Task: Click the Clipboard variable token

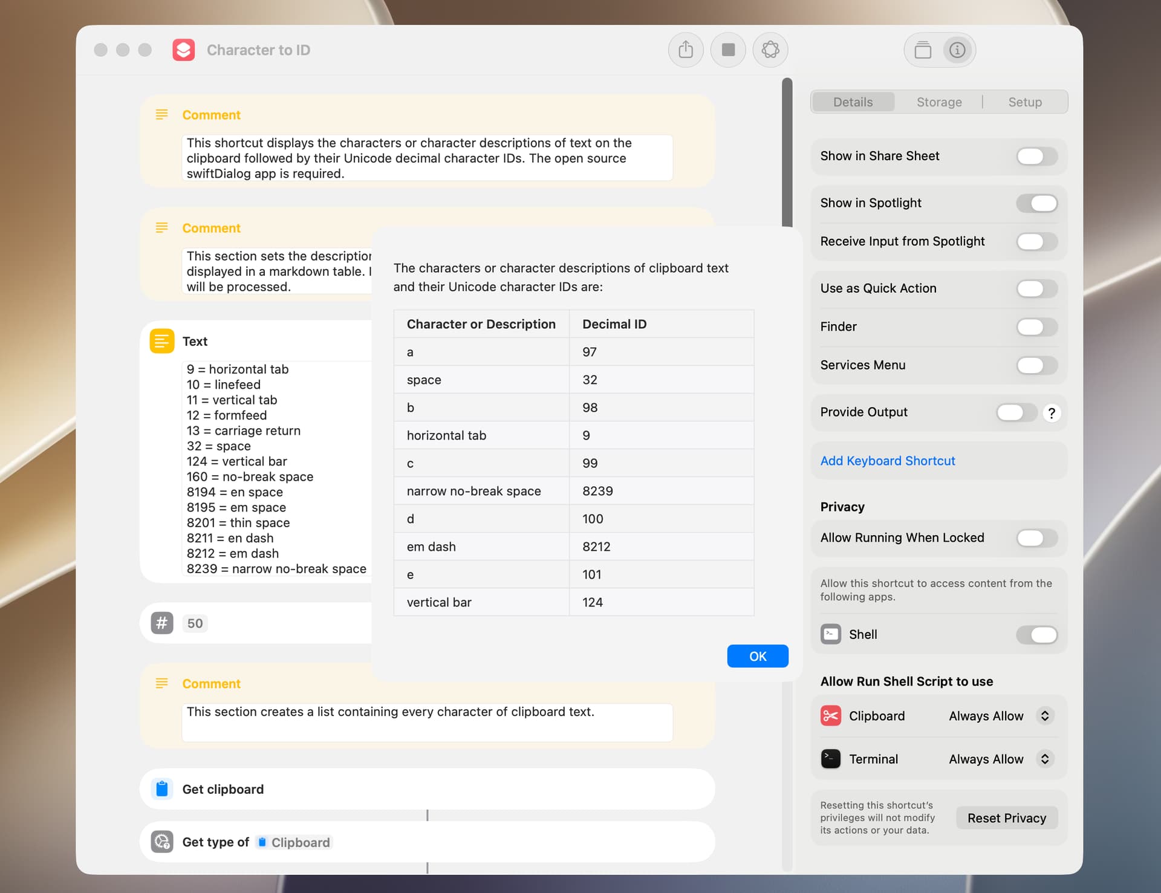Action: tap(294, 842)
